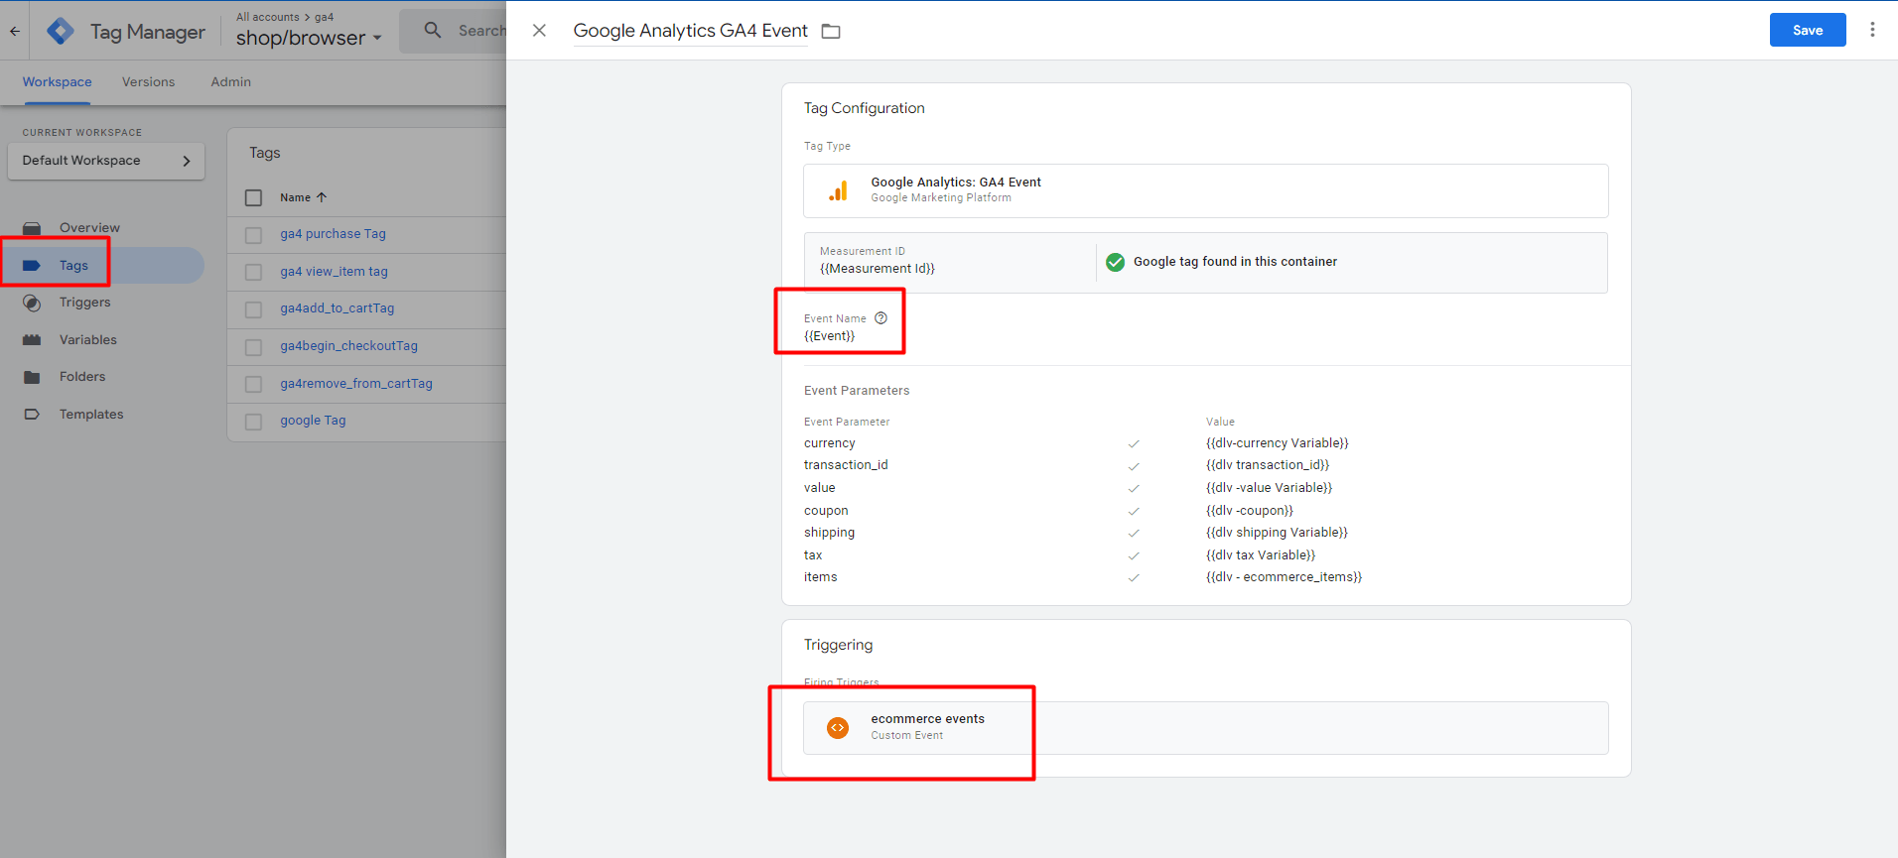Open the ga4 view_item tag link
The image size is (1898, 858).
tap(334, 272)
